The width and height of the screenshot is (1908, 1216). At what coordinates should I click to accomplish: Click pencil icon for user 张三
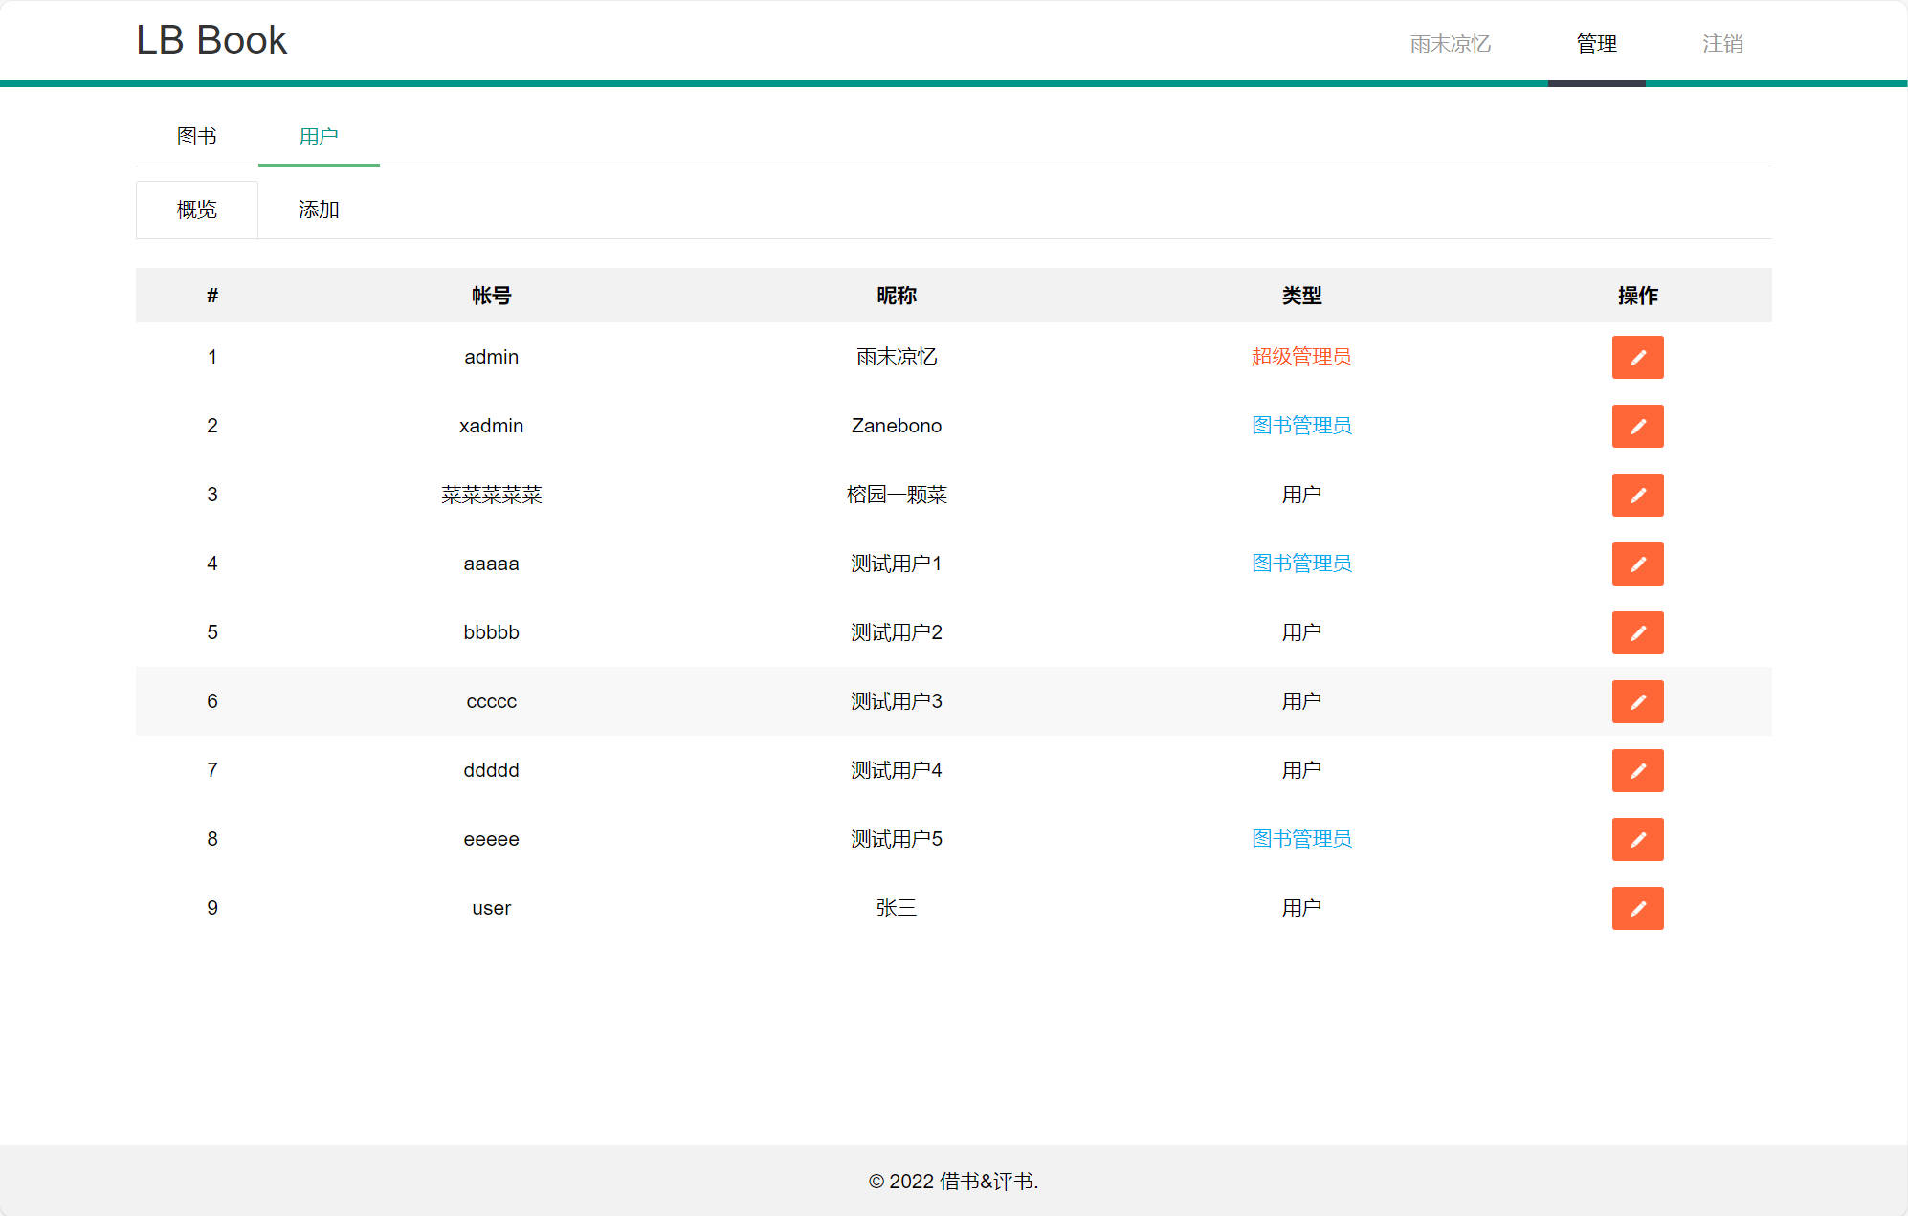click(x=1637, y=908)
